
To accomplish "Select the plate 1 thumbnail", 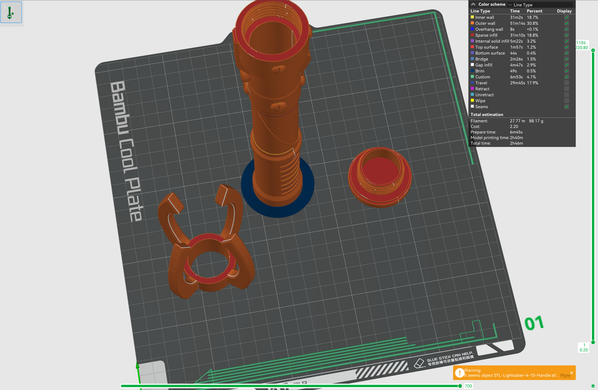I will [11, 12].
